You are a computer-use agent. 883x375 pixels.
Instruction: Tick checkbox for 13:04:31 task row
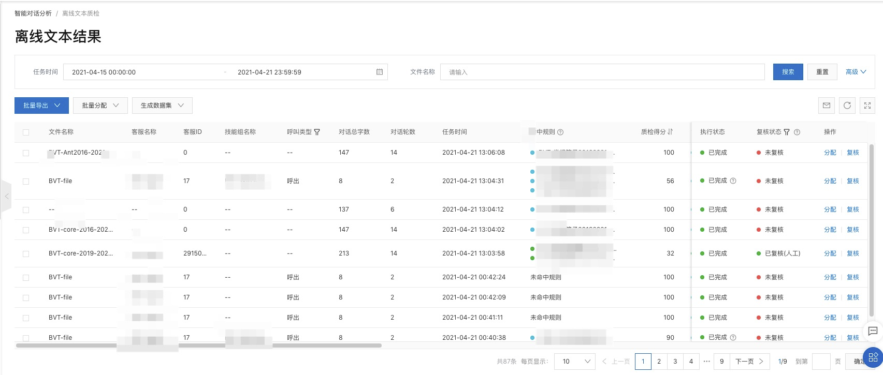coord(26,182)
